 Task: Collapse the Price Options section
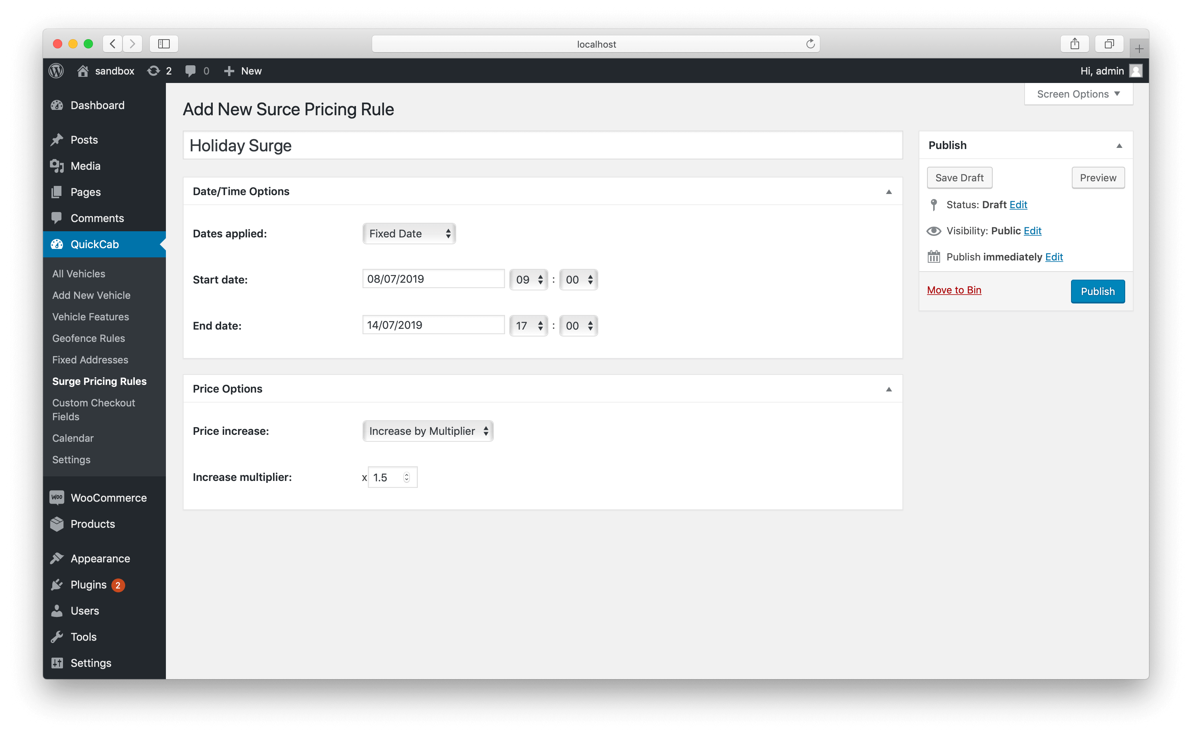(x=889, y=389)
